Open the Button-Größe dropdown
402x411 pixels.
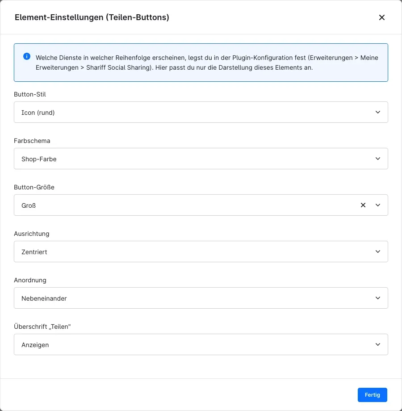pos(201,205)
